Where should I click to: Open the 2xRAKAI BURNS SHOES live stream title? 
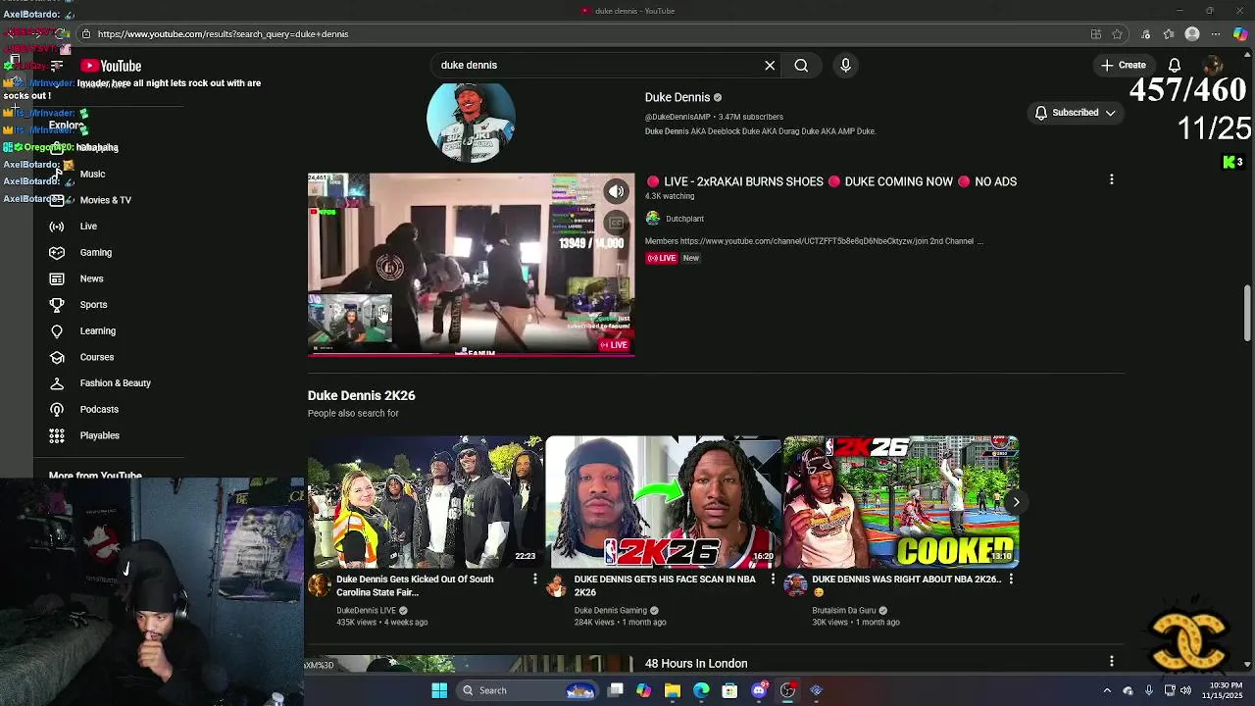point(831,181)
